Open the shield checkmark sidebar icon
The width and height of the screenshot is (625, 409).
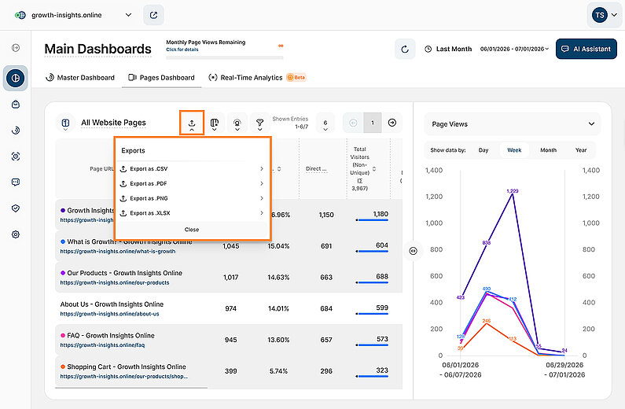pyautogui.click(x=16, y=208)
